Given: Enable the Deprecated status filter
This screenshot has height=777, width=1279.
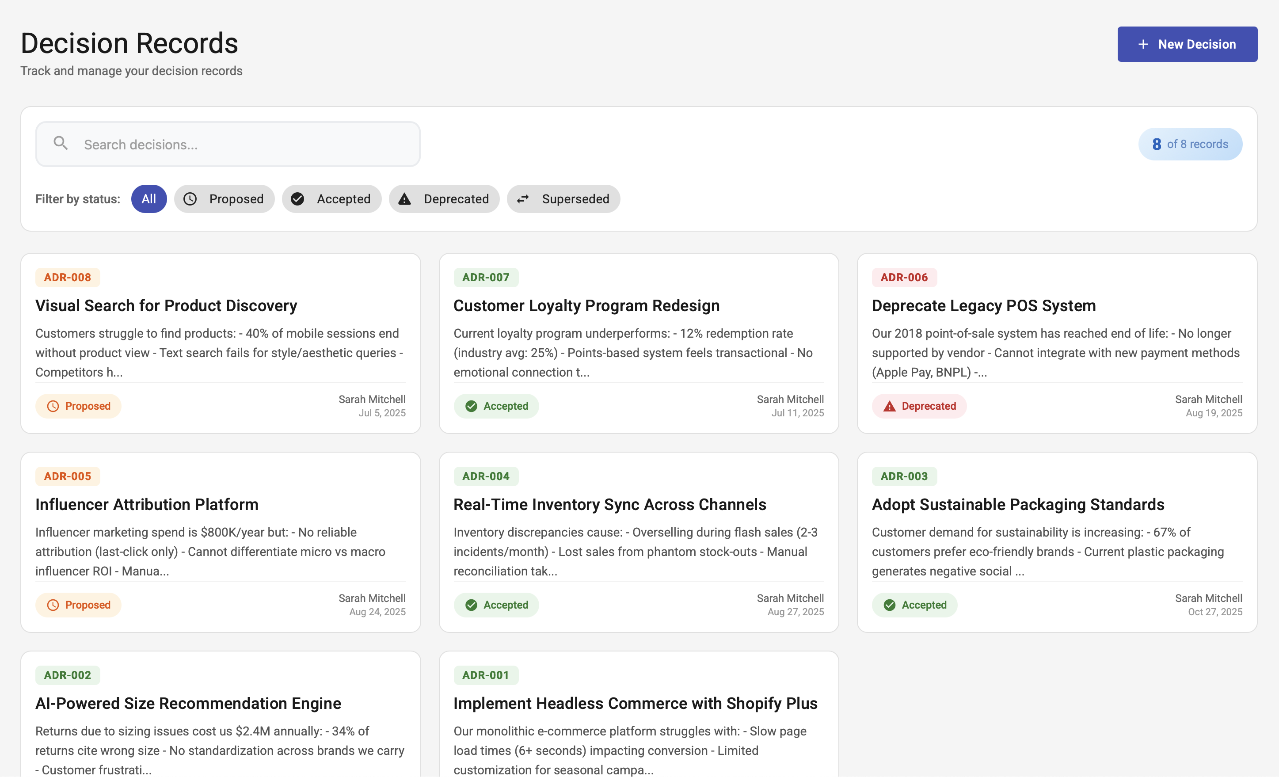Looking at the screenshot, I should tap(444, 199).
